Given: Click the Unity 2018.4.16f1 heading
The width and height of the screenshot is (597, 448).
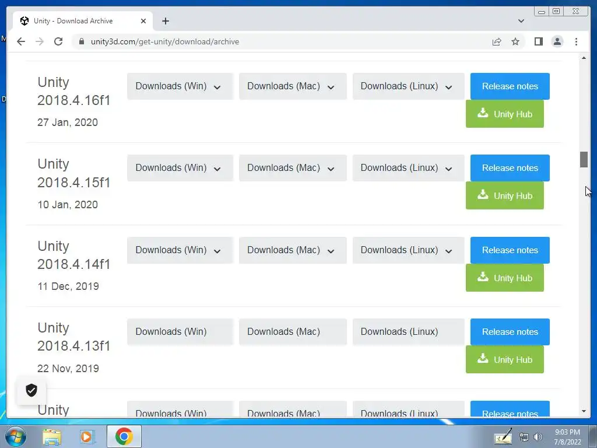Looking at the screenshot, I should pos(74,91).
